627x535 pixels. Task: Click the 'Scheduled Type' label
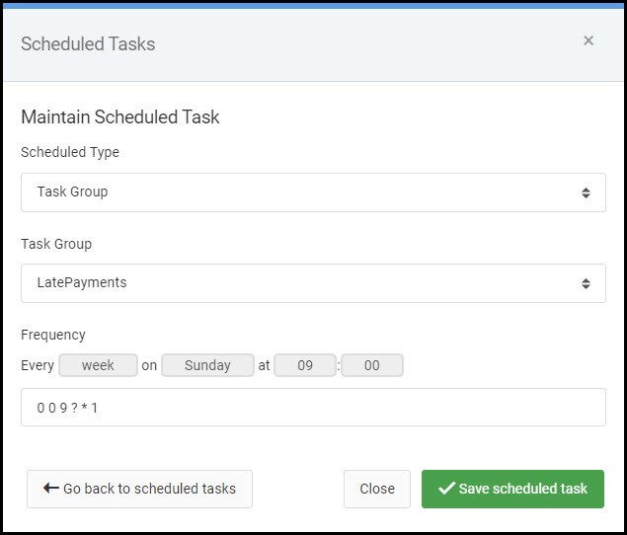(70, 152)
